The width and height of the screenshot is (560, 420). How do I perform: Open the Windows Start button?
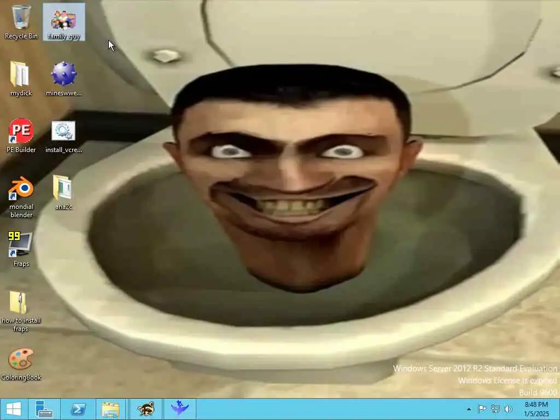14,409
